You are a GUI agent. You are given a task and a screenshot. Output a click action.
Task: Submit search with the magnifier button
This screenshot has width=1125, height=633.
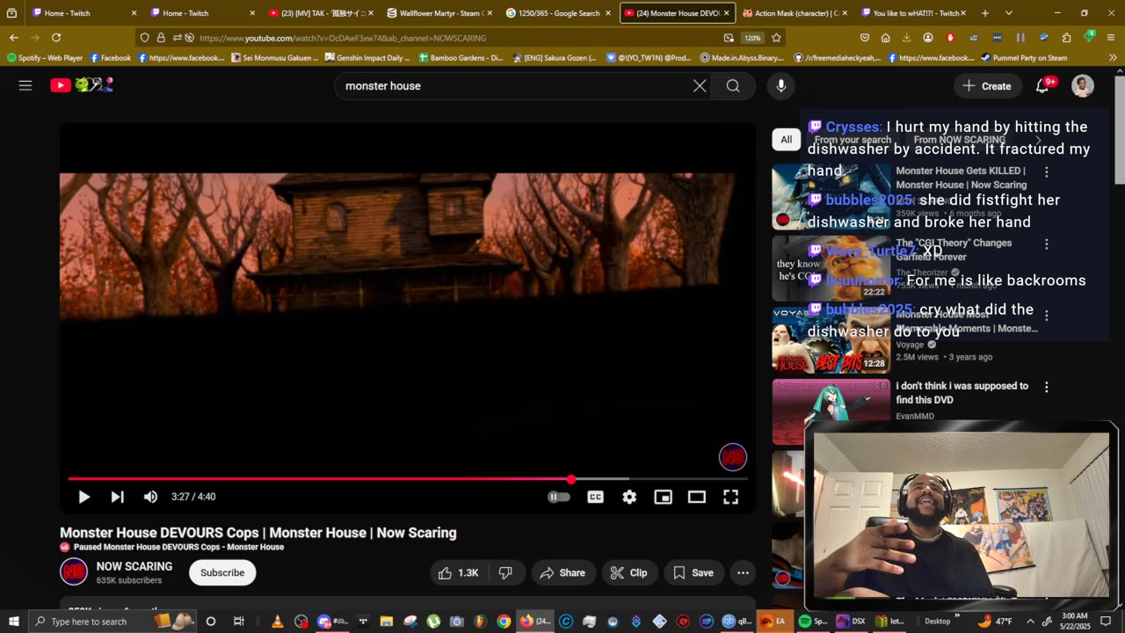(x=733, y=85)
